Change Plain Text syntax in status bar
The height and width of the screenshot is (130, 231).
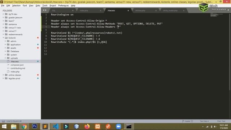(221, 121)
